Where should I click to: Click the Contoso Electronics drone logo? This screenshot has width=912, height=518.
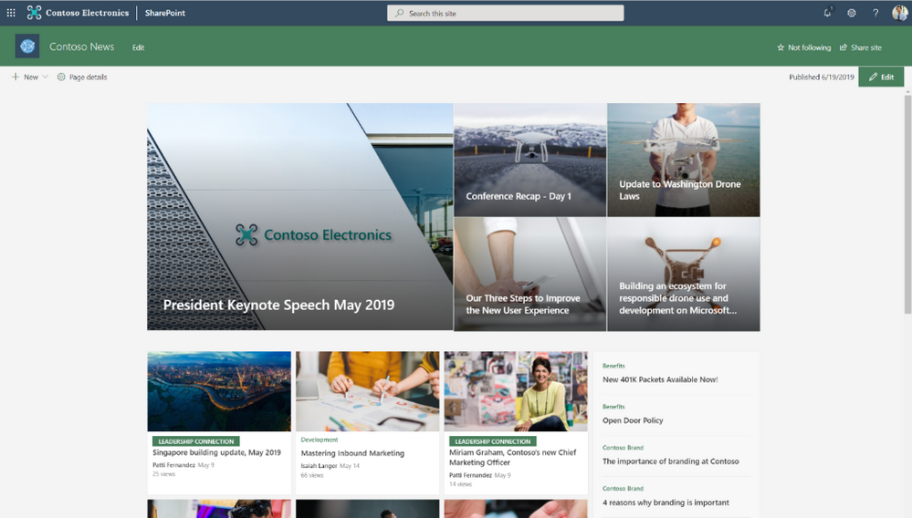[x=35, y=13]
